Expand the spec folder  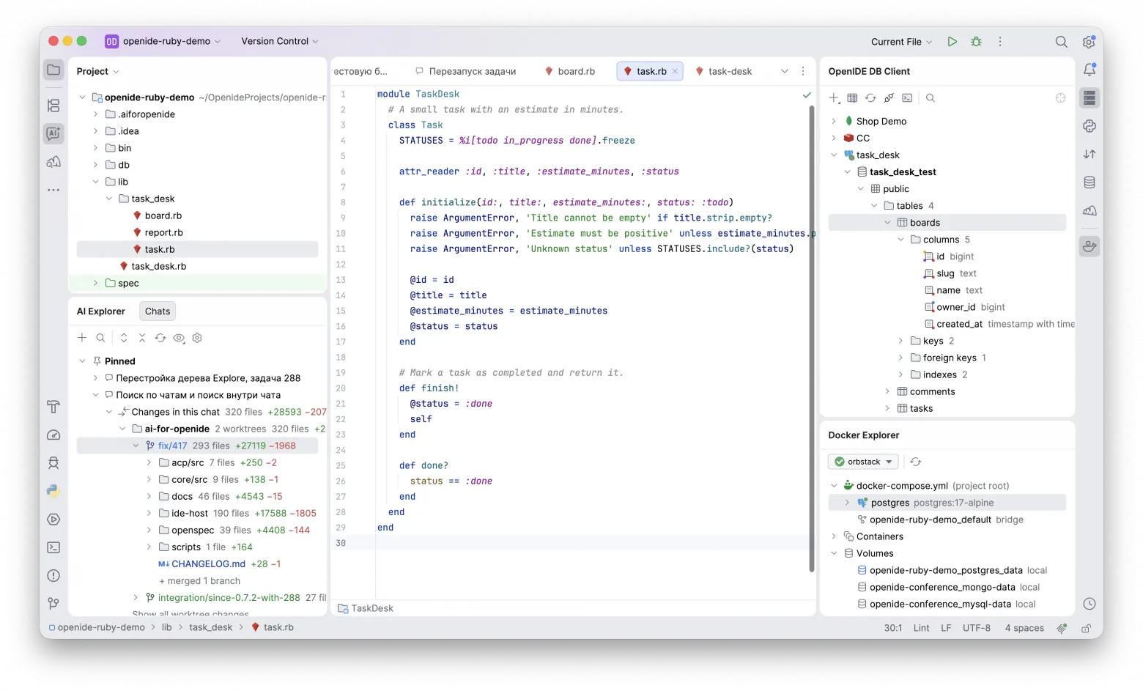[95, 283]
